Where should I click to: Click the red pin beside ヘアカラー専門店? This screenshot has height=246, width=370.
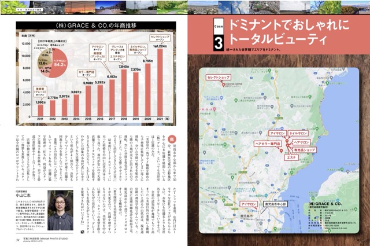[x=281, y=150]
